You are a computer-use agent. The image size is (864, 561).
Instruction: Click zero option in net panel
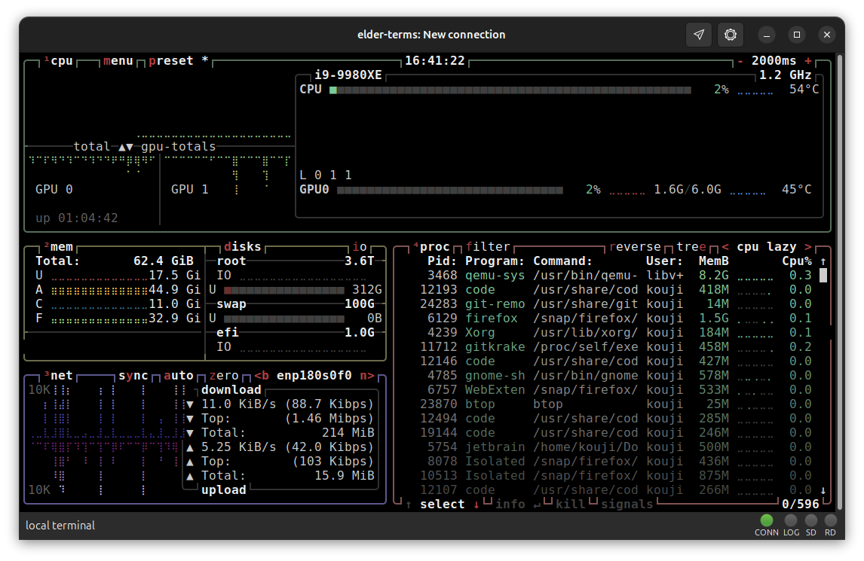click(224, 376)
